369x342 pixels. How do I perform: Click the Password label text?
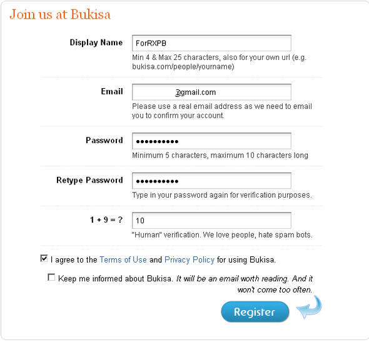coord(104,140)
